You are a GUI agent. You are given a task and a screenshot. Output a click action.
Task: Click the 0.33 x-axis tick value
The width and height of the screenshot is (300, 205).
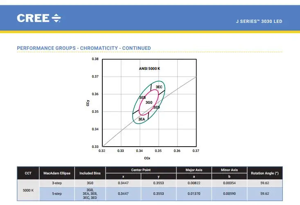[x=121, y=151]
